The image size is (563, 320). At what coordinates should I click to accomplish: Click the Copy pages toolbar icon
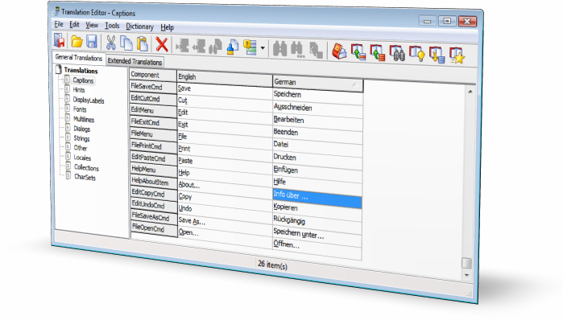tap(126, 43)
